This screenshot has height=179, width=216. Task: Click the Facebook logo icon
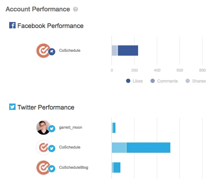pyautogui.click(x=12, y=25)
